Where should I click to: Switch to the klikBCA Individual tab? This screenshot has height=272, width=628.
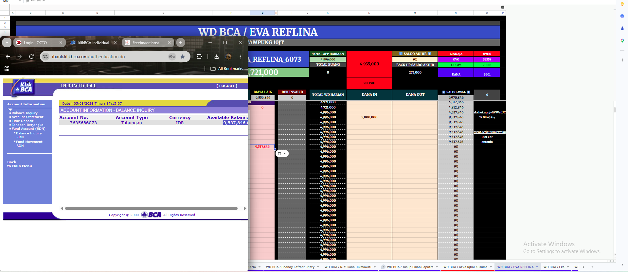point(93,42)
